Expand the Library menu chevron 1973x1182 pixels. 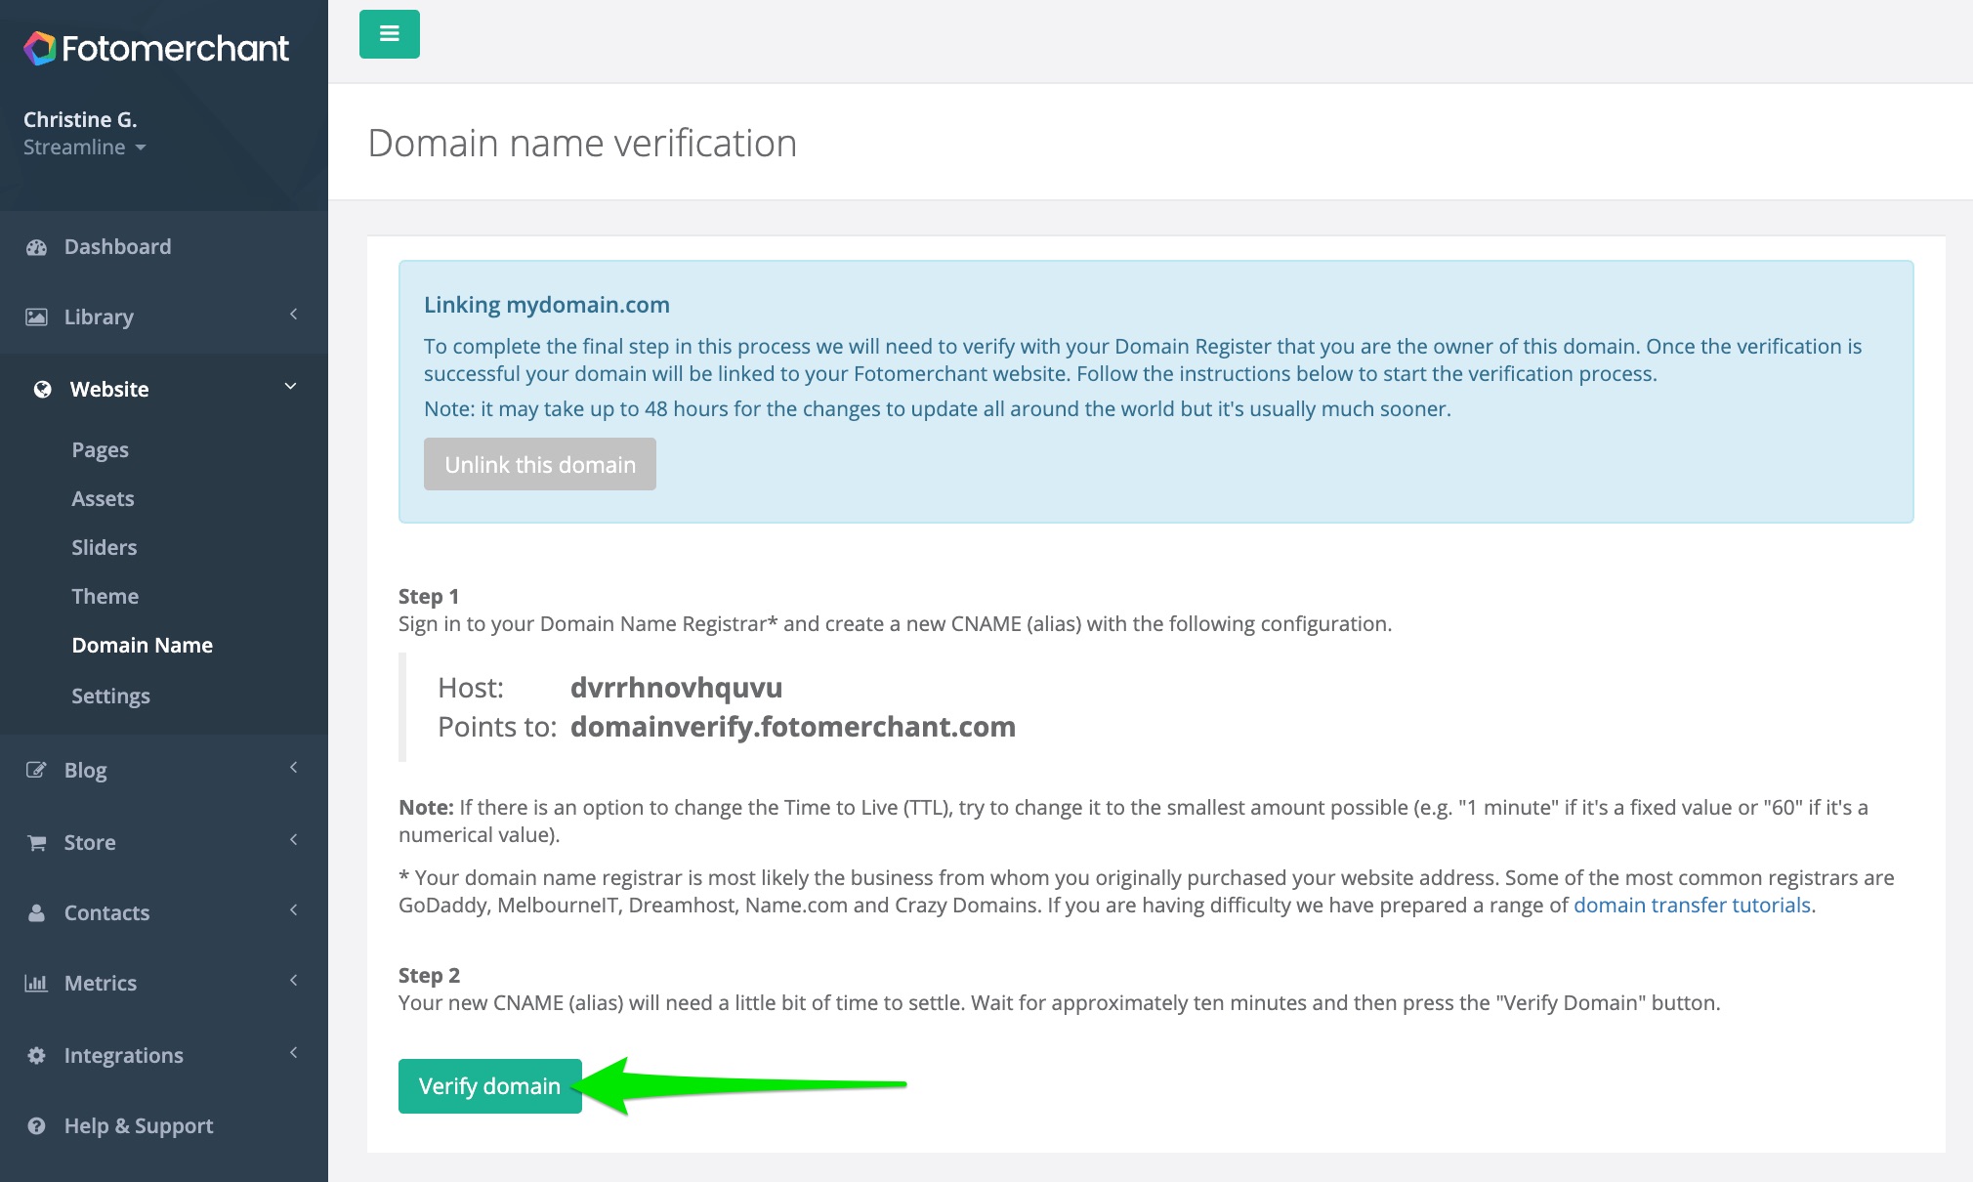293,315
